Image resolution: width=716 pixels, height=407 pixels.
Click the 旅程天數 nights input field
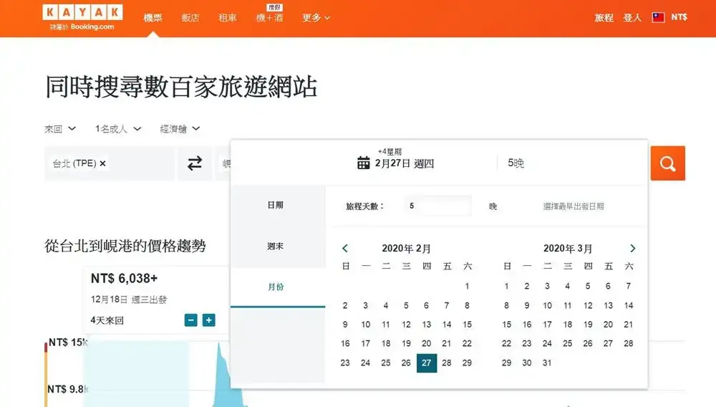pos(437,206)
